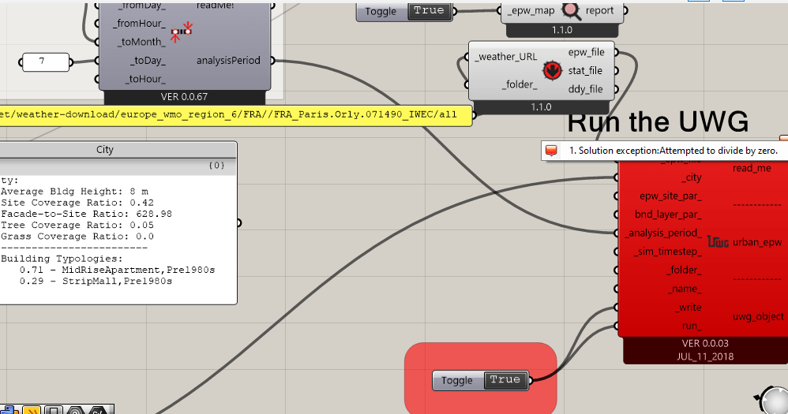Click the red analysis period component icon
788x414 pixels.
tap(182, 32)
